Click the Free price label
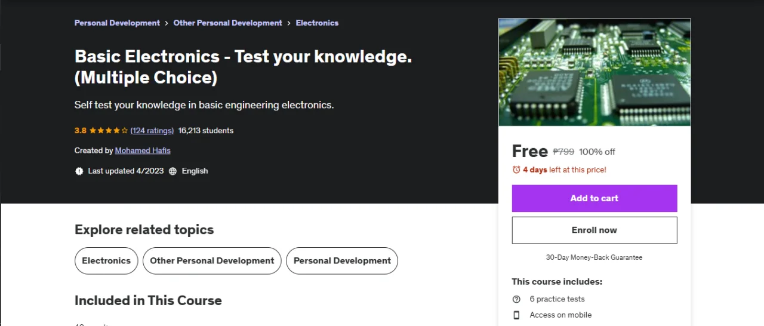The height and width of the screenshot is (326, 764). pos(530,151)
